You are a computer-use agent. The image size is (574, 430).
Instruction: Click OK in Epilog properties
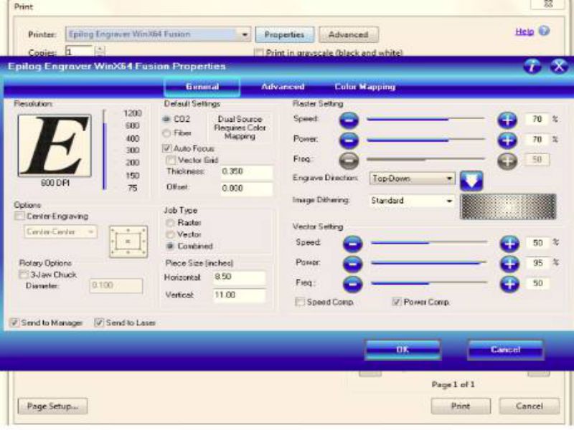coord(403,350)
